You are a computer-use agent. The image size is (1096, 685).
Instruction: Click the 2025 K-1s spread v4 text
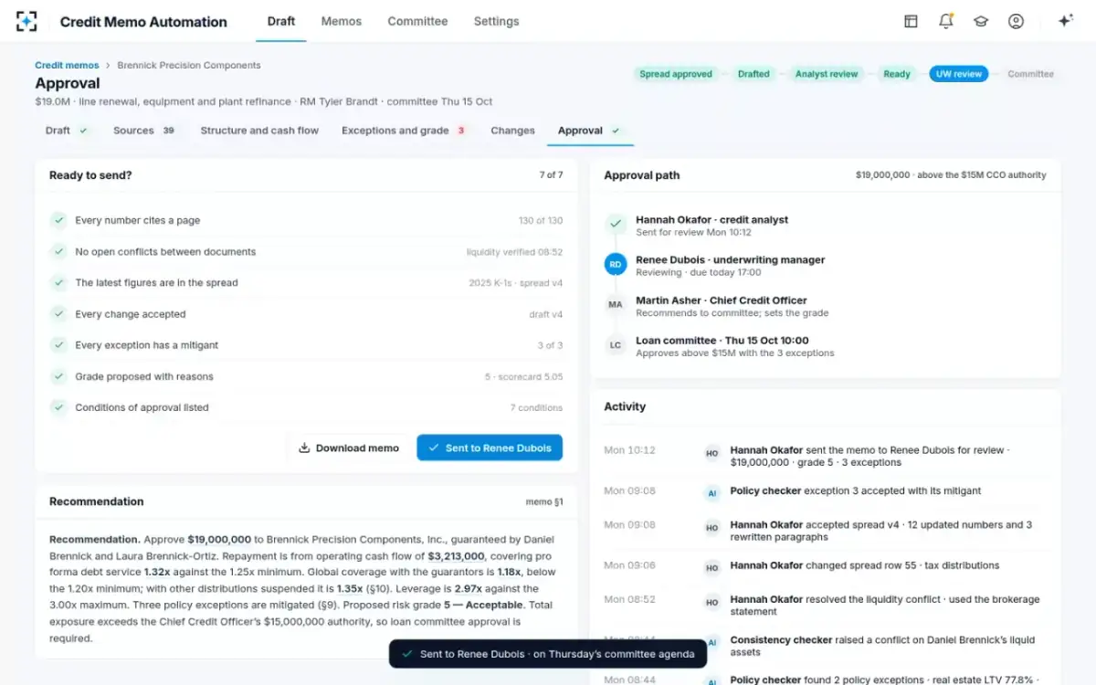(x=516, y=283)
